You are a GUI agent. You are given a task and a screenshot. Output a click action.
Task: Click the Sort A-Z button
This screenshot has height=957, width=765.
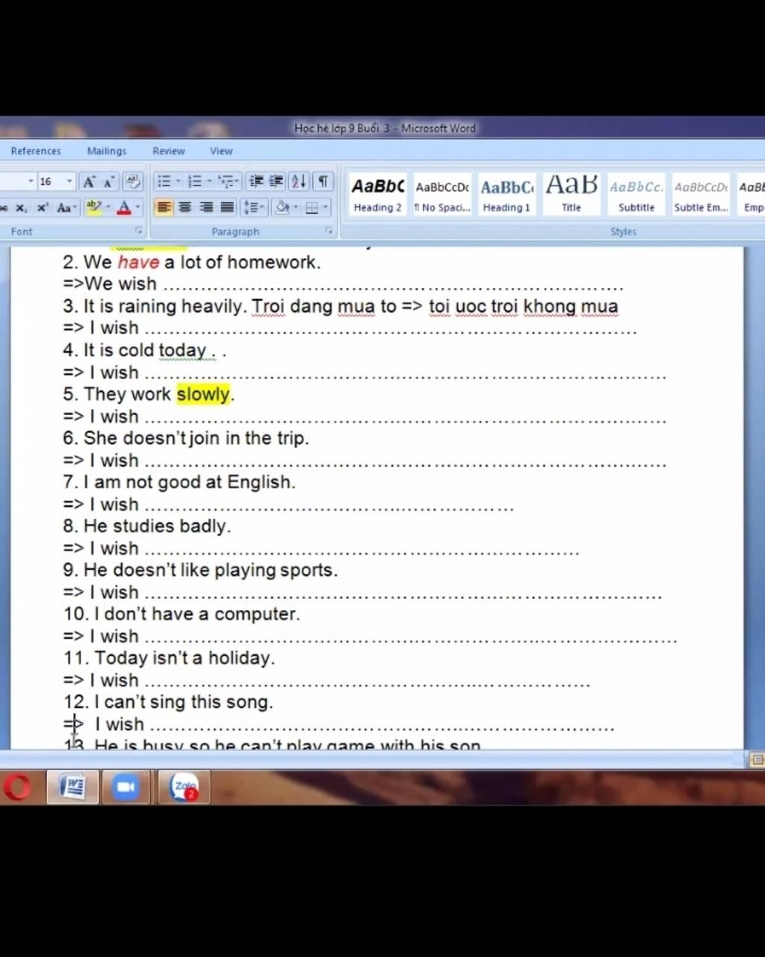click(x=299, y=182)
